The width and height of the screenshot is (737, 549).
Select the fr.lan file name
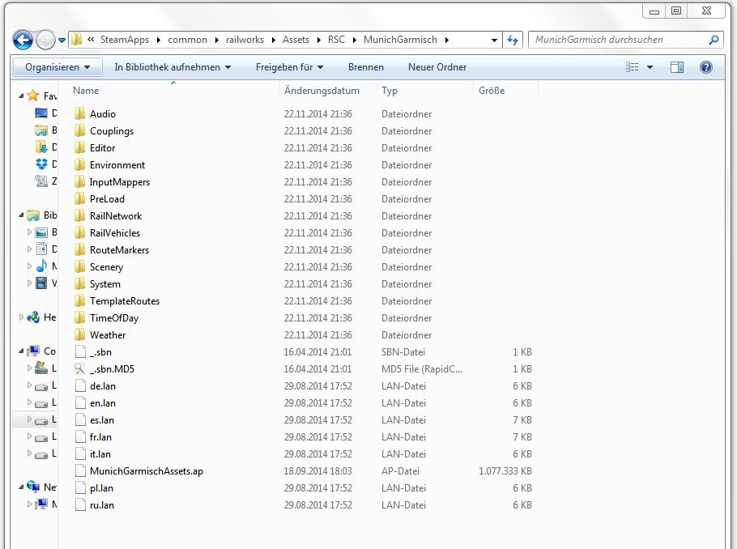(x=100, y=437)
